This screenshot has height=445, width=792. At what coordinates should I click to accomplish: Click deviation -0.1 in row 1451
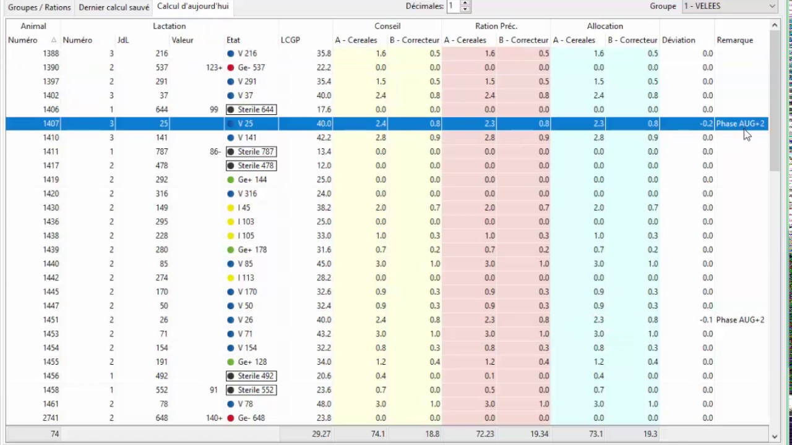[x=706, y=320]
